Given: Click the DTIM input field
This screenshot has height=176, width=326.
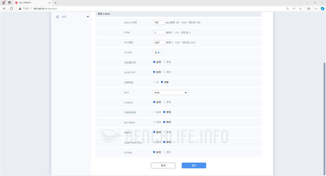Looking at the screenshot, I should click(159, 33).
